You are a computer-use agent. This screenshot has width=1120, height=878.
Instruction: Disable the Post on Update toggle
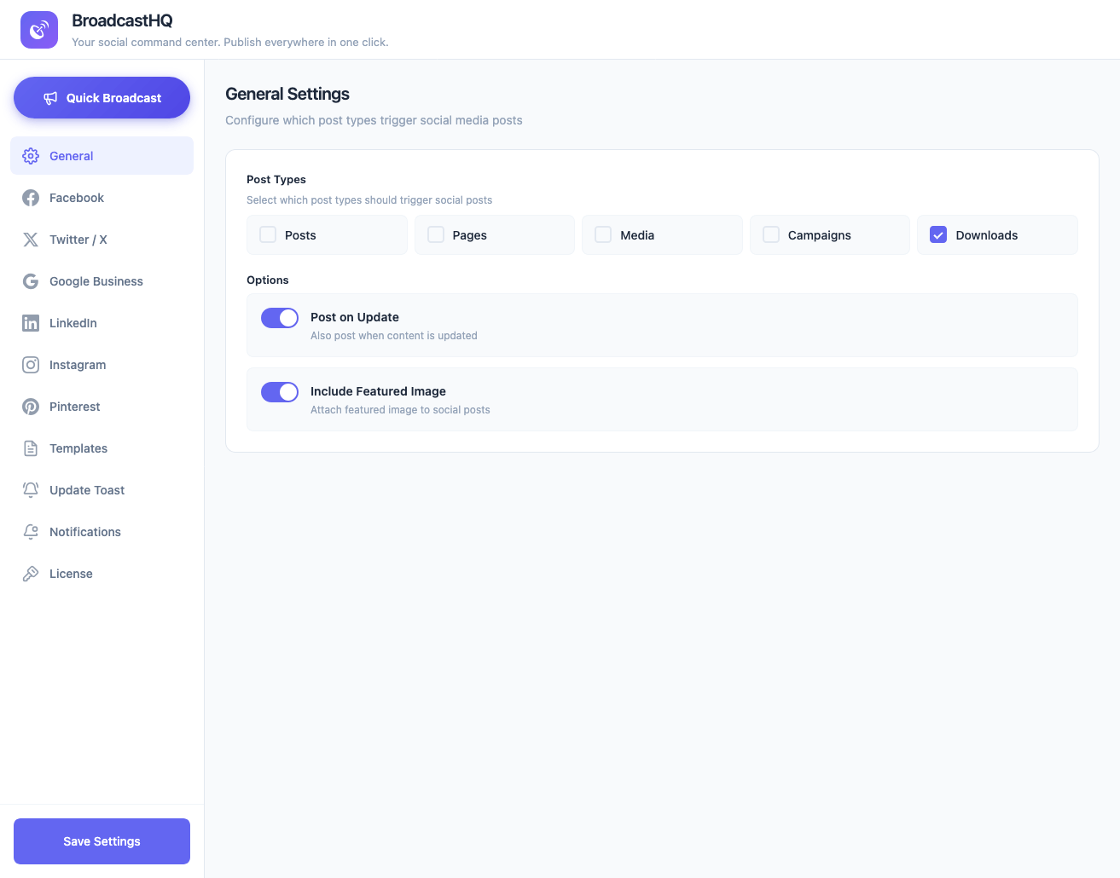coord(279,317)
